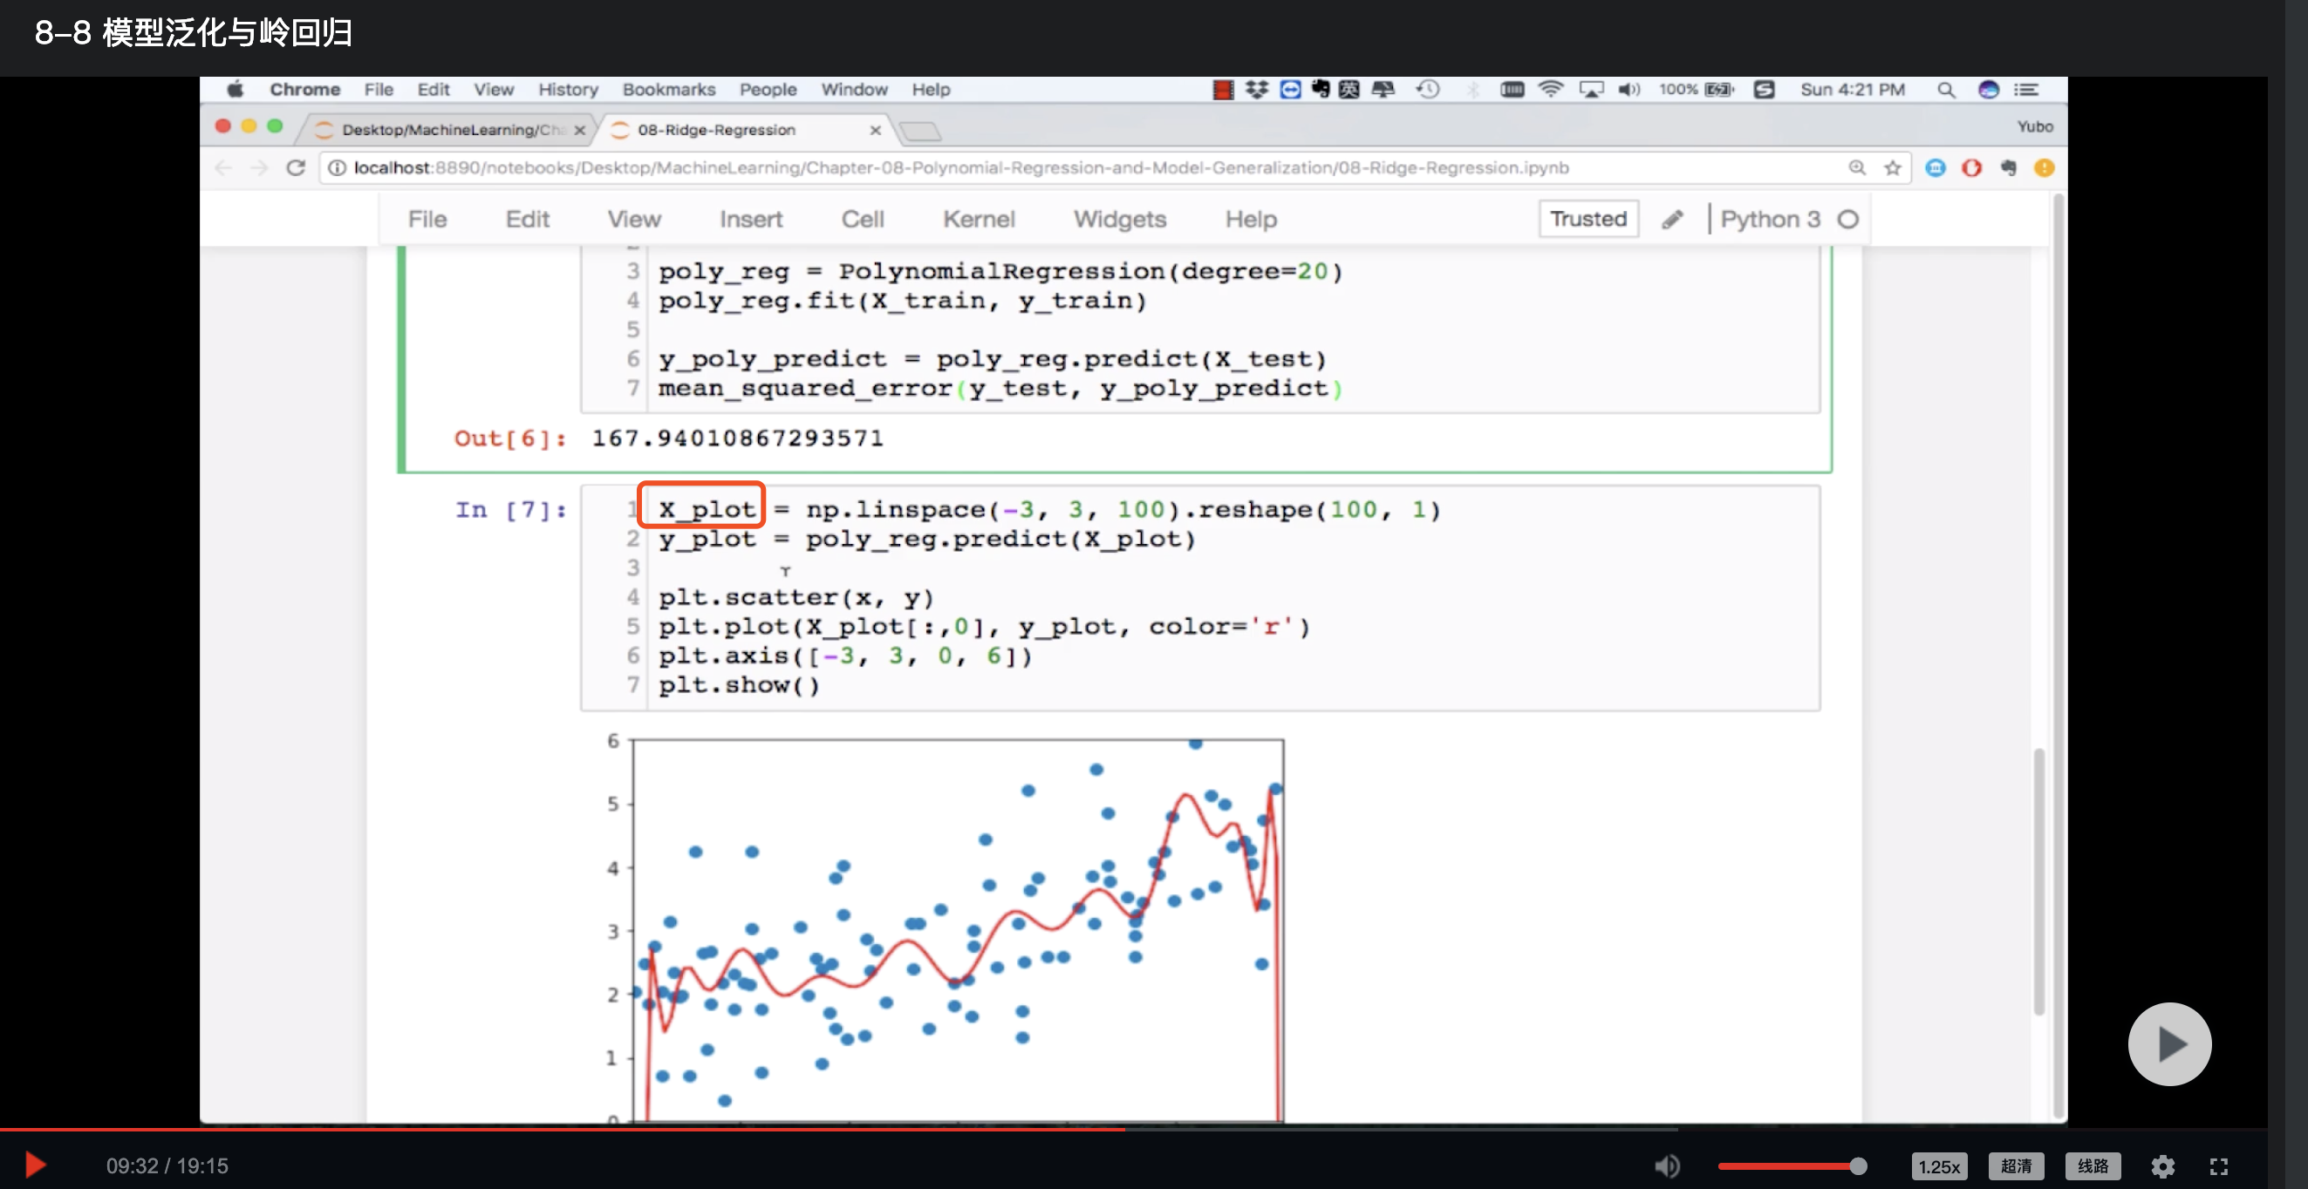
Task: Open Spotlight search magnifier icon
Action: (x=1945, y=90)
